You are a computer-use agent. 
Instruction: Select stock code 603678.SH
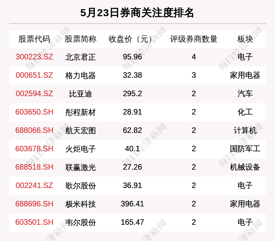click(34, 149)
